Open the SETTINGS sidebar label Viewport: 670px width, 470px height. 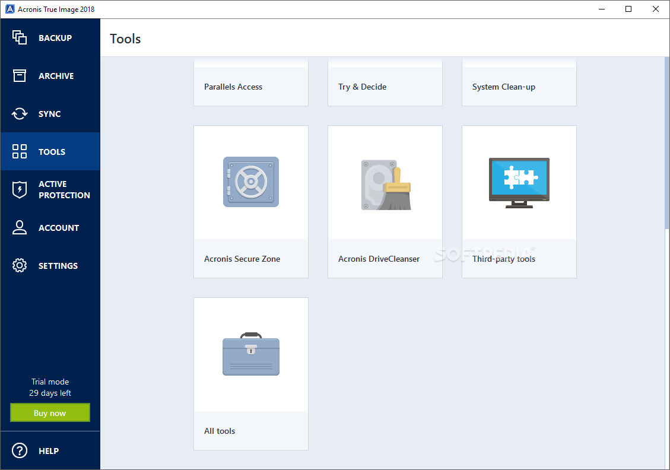coord(58,266)
